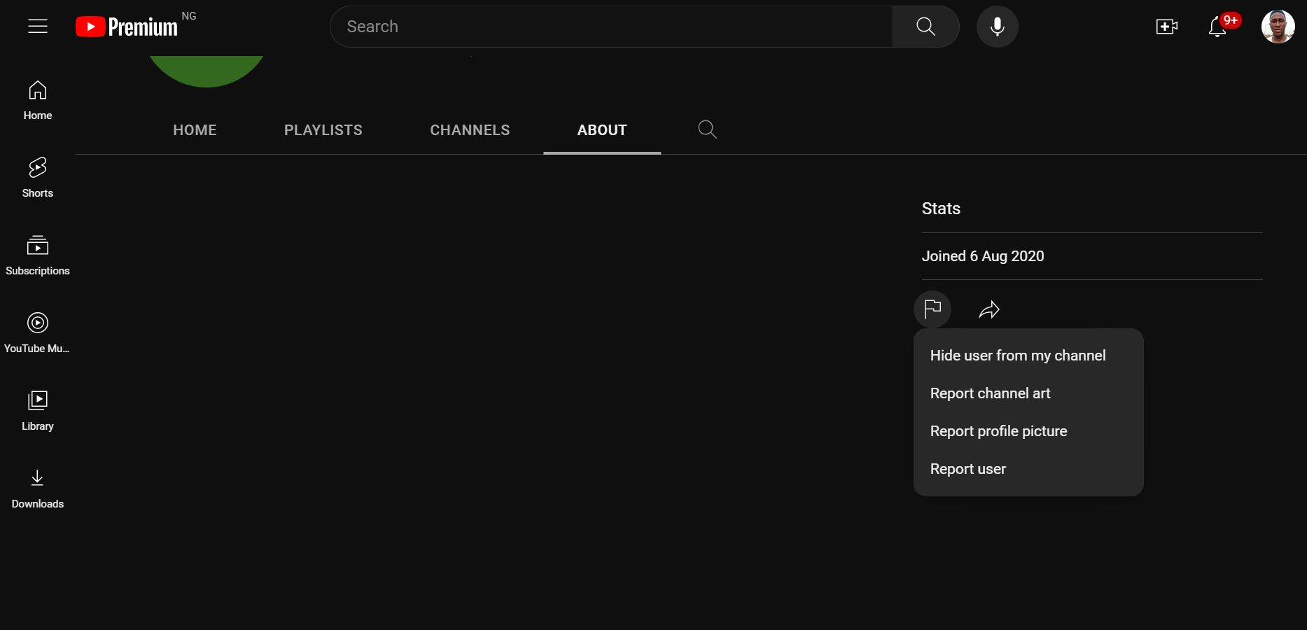Open notifications bell

click(x=1217, y=27)
